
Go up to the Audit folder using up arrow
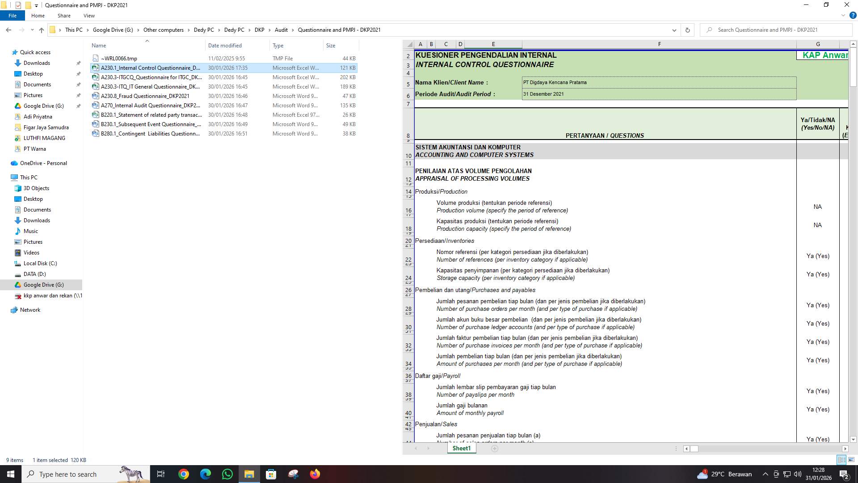[x=41, y=30]
